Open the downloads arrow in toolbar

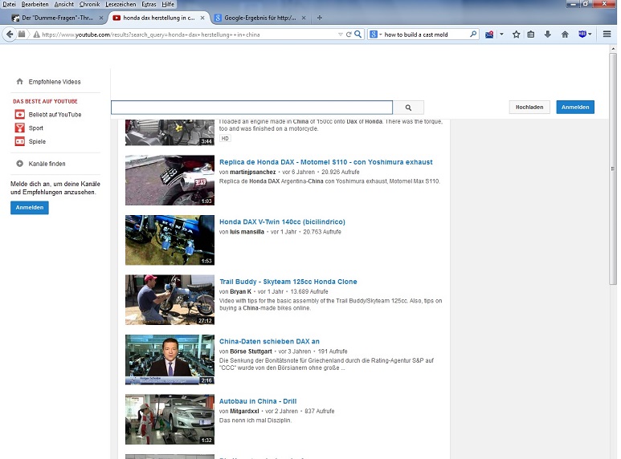click(x=548, y=35)
